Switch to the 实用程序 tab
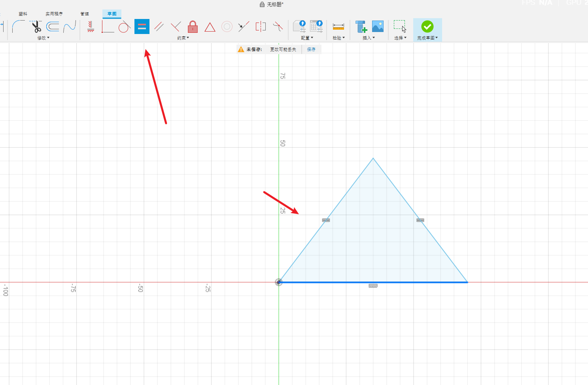Image resolution: width=588 pixels, height=385 pixels. coord(54,14)
